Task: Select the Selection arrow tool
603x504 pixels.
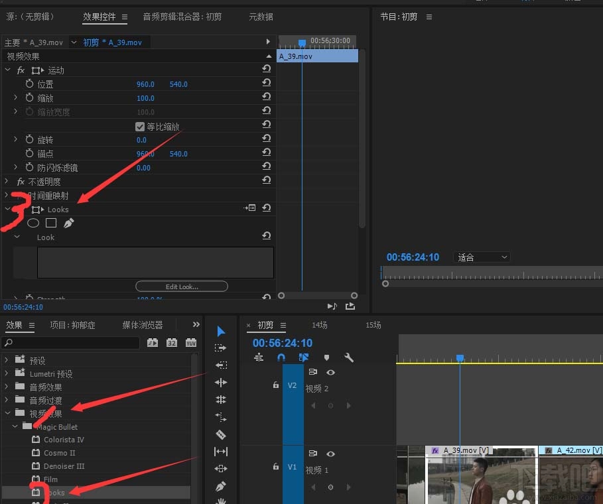Action: click(x=221, y=331)
